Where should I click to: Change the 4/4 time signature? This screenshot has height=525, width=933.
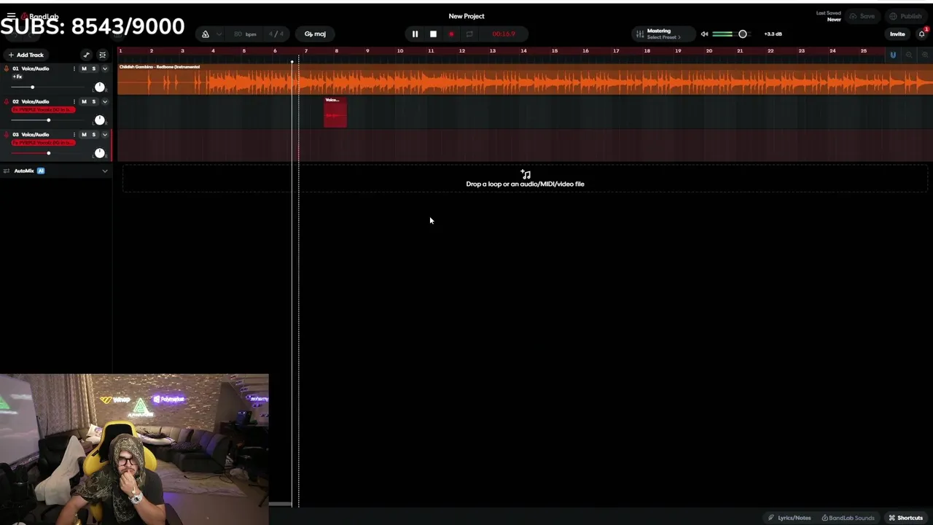[x=276, y=34]
